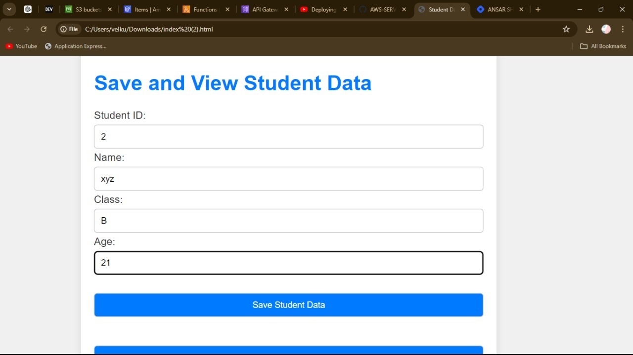
Task: Bookmark this page with the star
Action: click(x=566, y=29)
